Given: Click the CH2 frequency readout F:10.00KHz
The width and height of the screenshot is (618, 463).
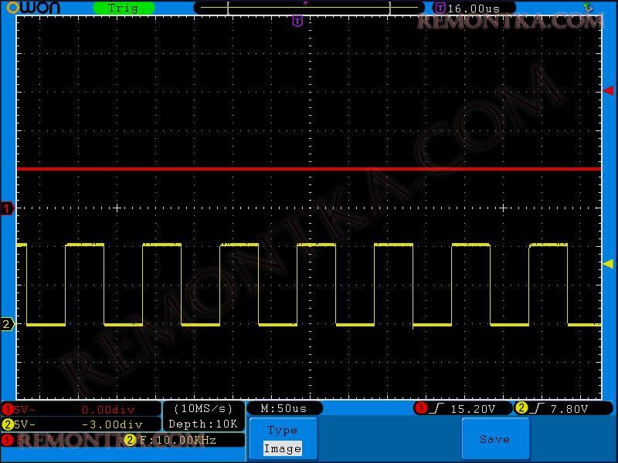Looking at the screenshot, I should pos(176,440).
